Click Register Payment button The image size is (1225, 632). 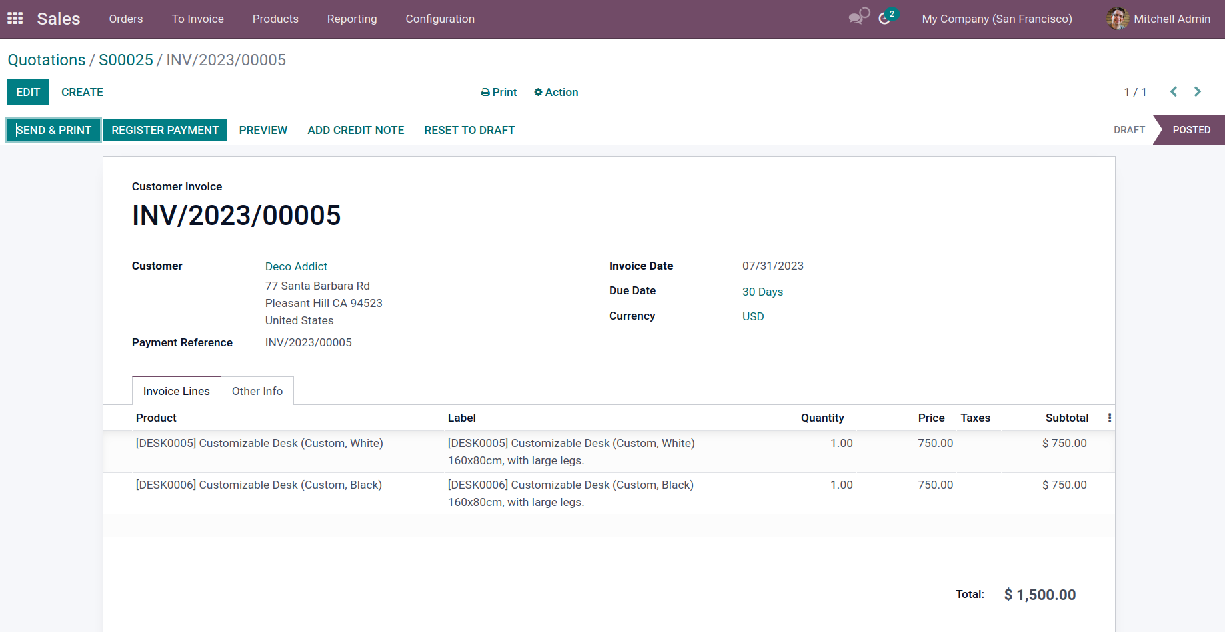[165, 130]
